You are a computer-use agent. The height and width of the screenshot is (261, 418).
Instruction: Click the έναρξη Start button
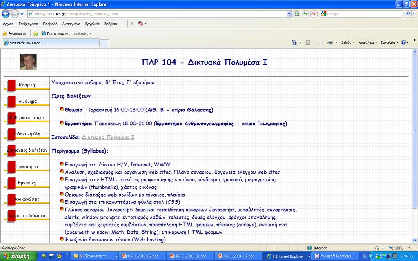[18, 256]
